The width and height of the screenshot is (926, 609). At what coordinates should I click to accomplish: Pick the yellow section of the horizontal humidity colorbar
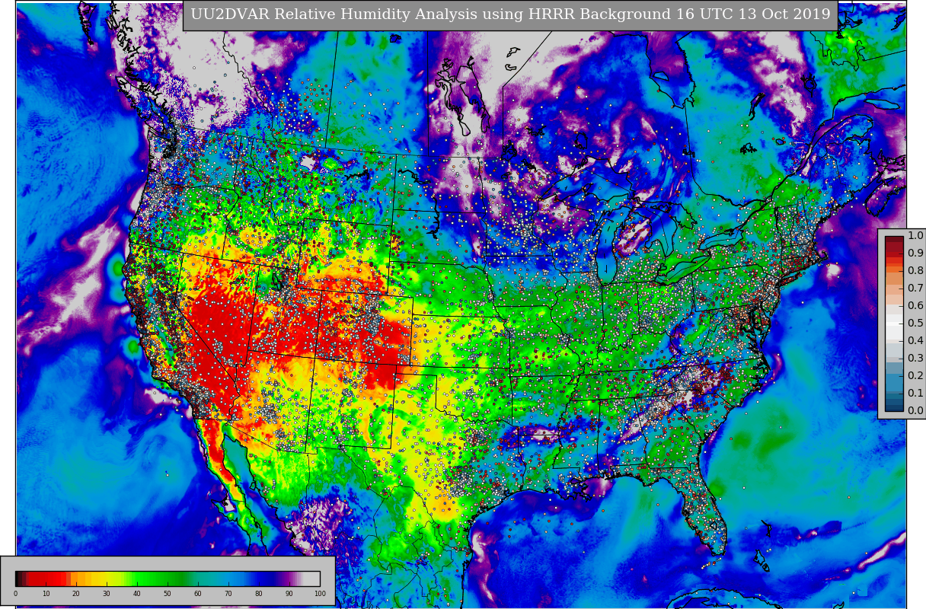(x=105, y=579)
